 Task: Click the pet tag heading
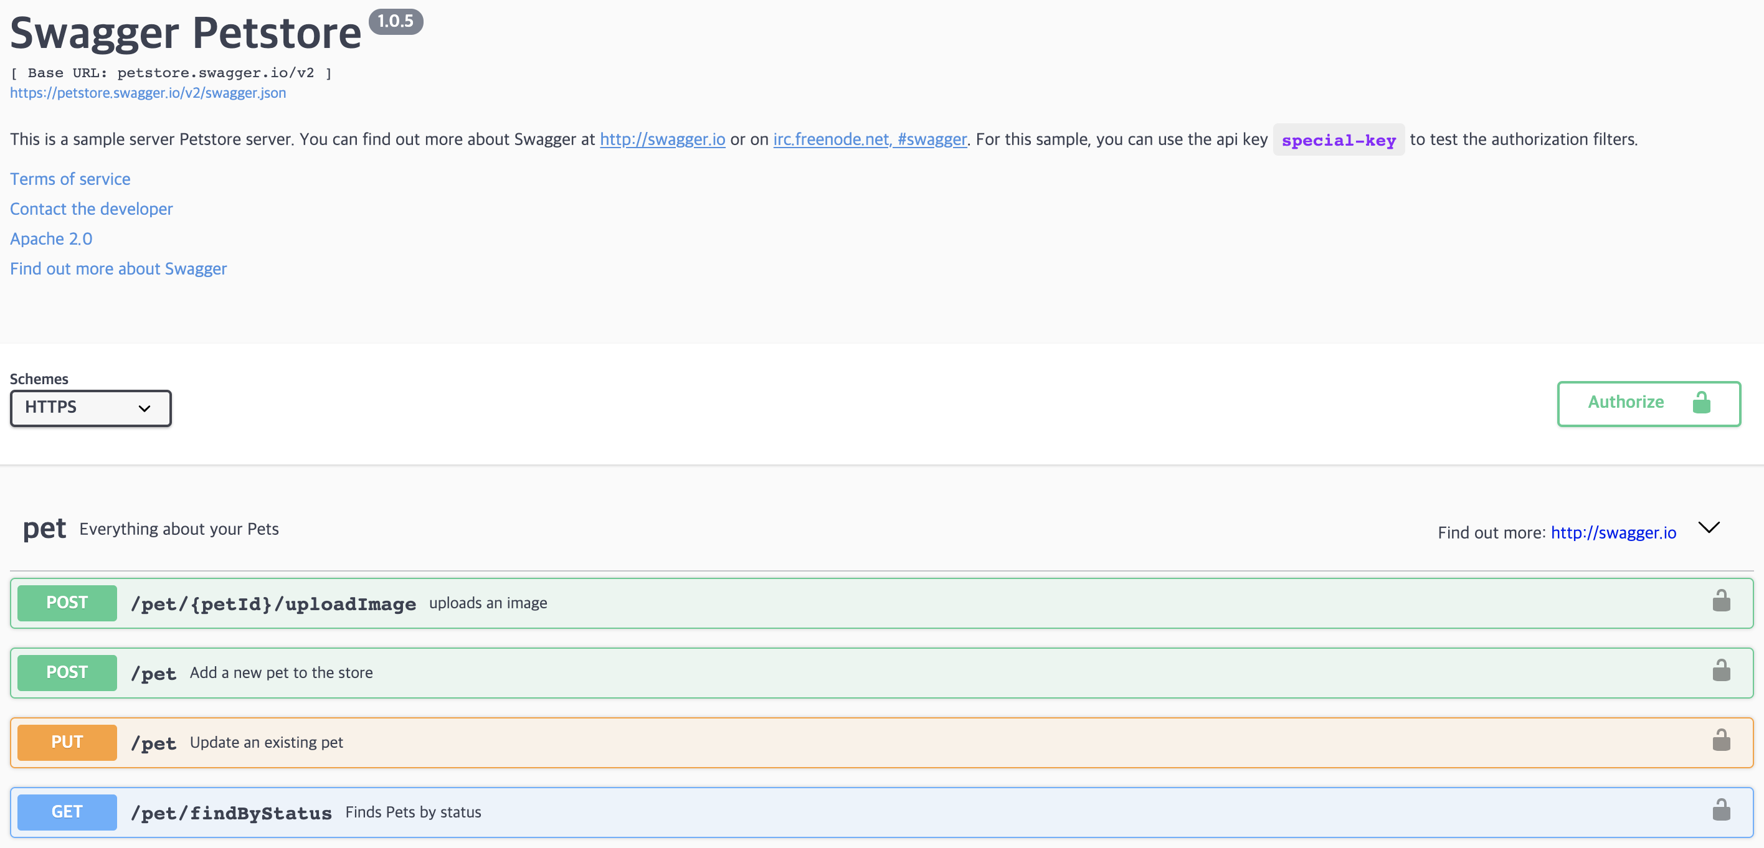click(44, 529)
